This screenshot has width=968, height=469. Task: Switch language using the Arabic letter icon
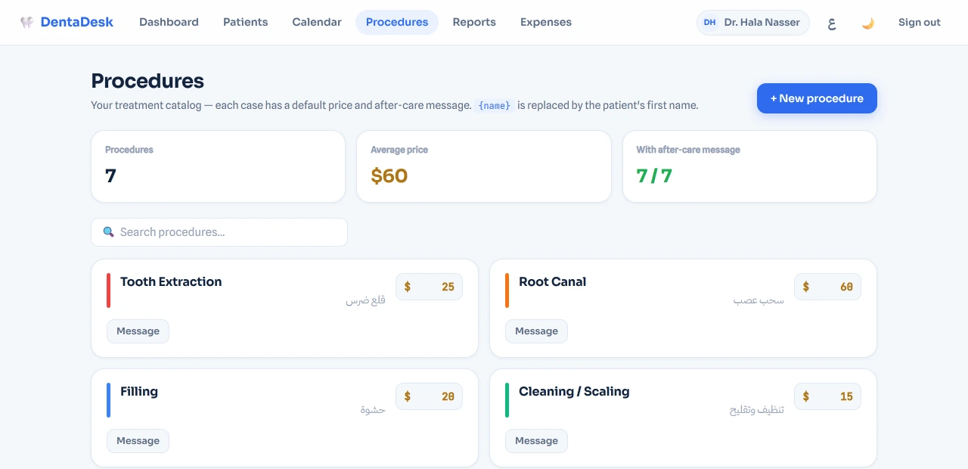[x=831, y=23]
